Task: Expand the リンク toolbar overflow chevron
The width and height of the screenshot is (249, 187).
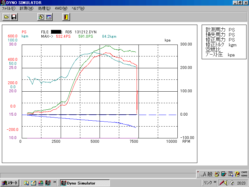Action: 214,182
